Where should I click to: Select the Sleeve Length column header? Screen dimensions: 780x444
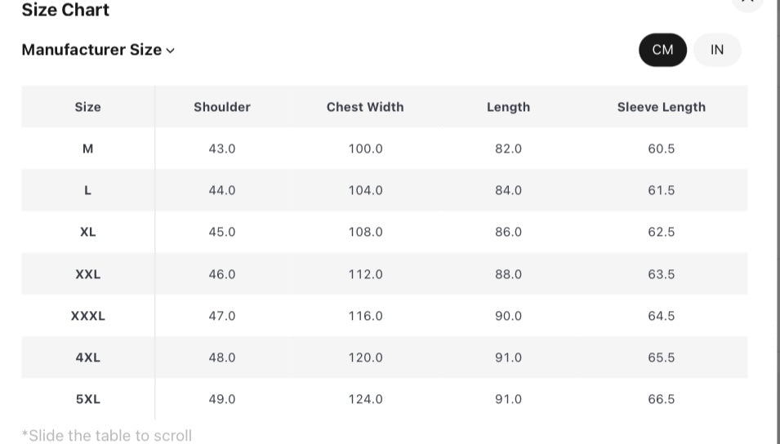(x=661, y=107)
